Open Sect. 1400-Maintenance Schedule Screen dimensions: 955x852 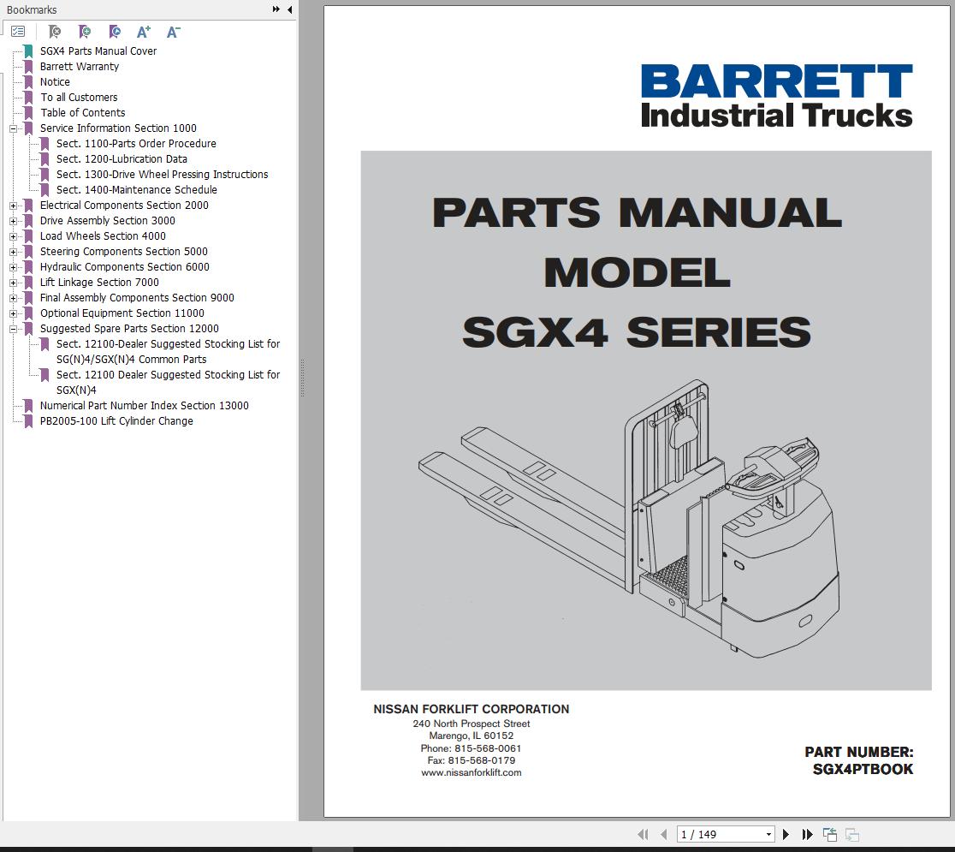pyautogui.click(x=136, y=189)
